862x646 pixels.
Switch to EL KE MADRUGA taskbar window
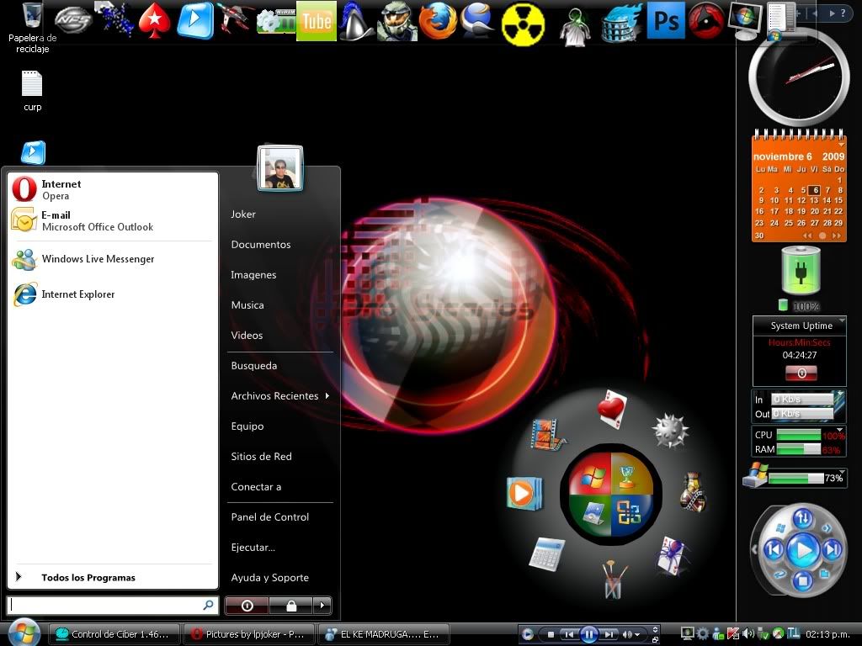pyautogui.click(x=384, y=634)
